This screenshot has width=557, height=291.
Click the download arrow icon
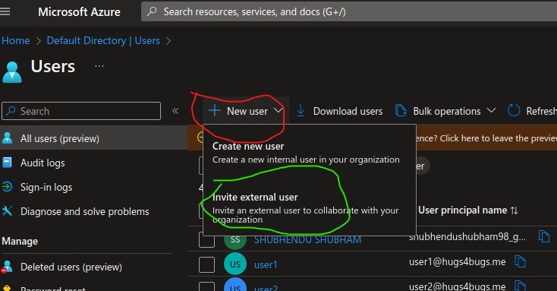[x=301, y=111]
